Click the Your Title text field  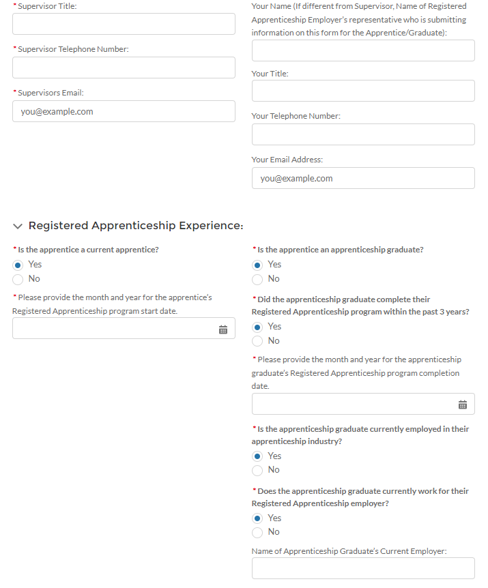tap(363, 91)
